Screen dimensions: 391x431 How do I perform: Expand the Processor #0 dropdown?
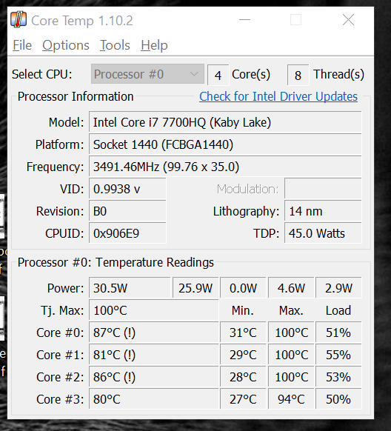[147, 74]
